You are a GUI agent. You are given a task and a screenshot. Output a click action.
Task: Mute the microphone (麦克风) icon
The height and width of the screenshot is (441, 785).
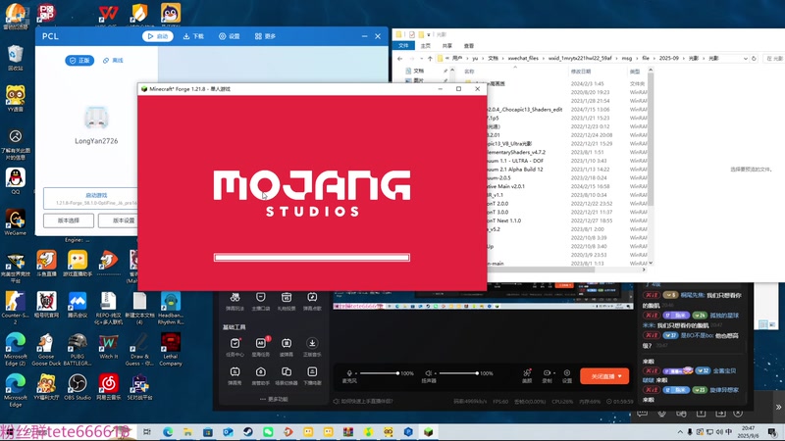[x=349, y=373]
